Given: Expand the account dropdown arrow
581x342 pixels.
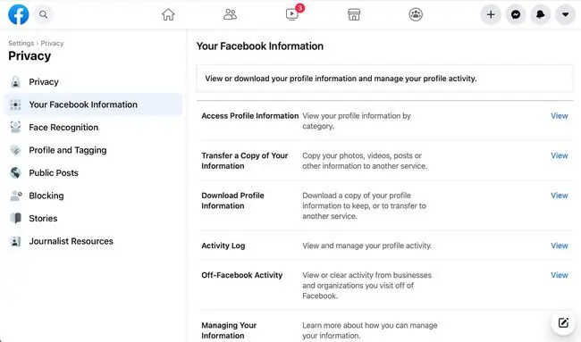Looking at the screenshot, I should coord(566,14).
